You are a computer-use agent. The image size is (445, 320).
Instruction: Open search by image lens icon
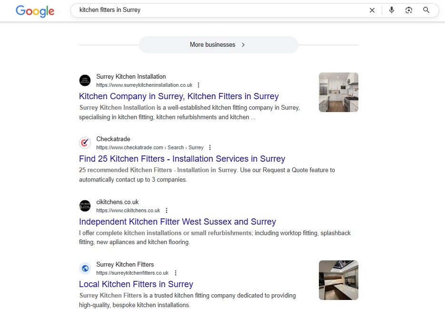(408, 10)
